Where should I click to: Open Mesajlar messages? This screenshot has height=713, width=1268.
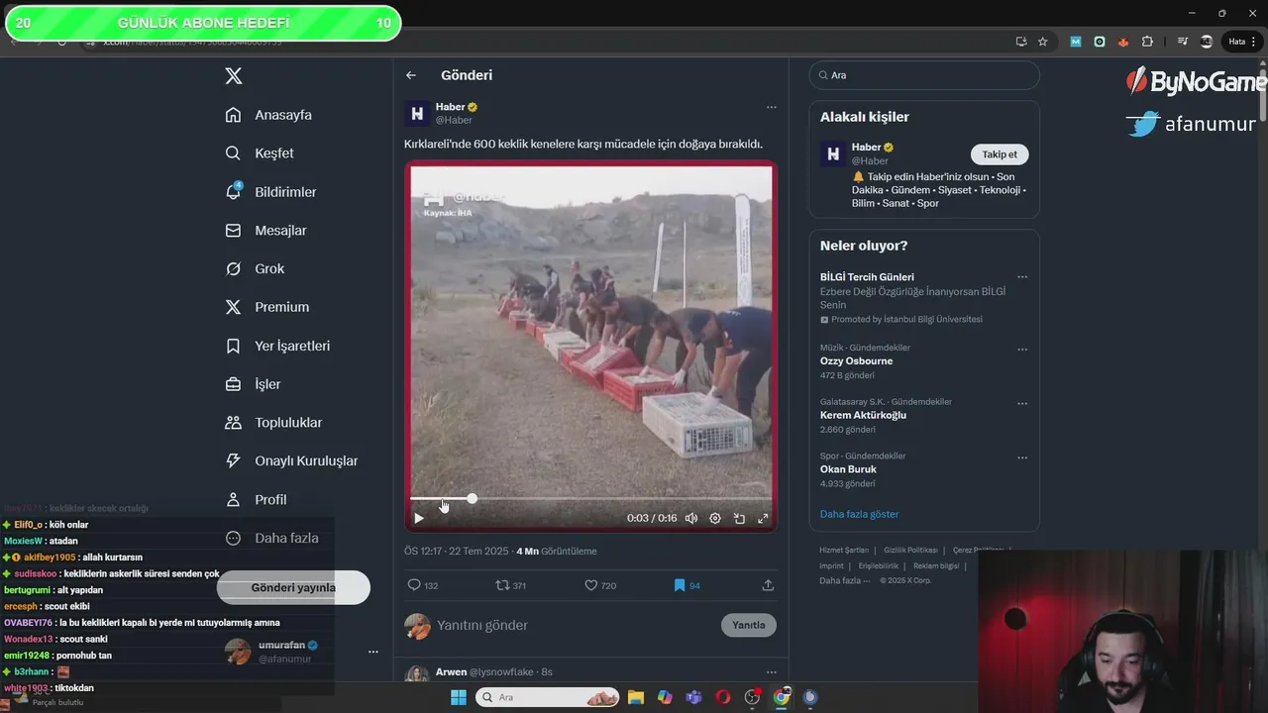click(x=265, y=231)
